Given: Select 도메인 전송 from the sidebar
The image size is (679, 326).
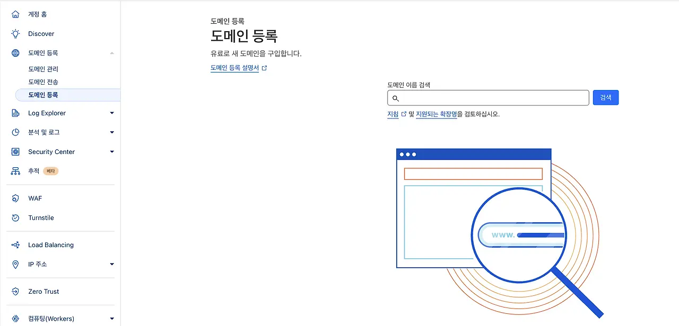Looking at the screenshot, I should 43,81.
